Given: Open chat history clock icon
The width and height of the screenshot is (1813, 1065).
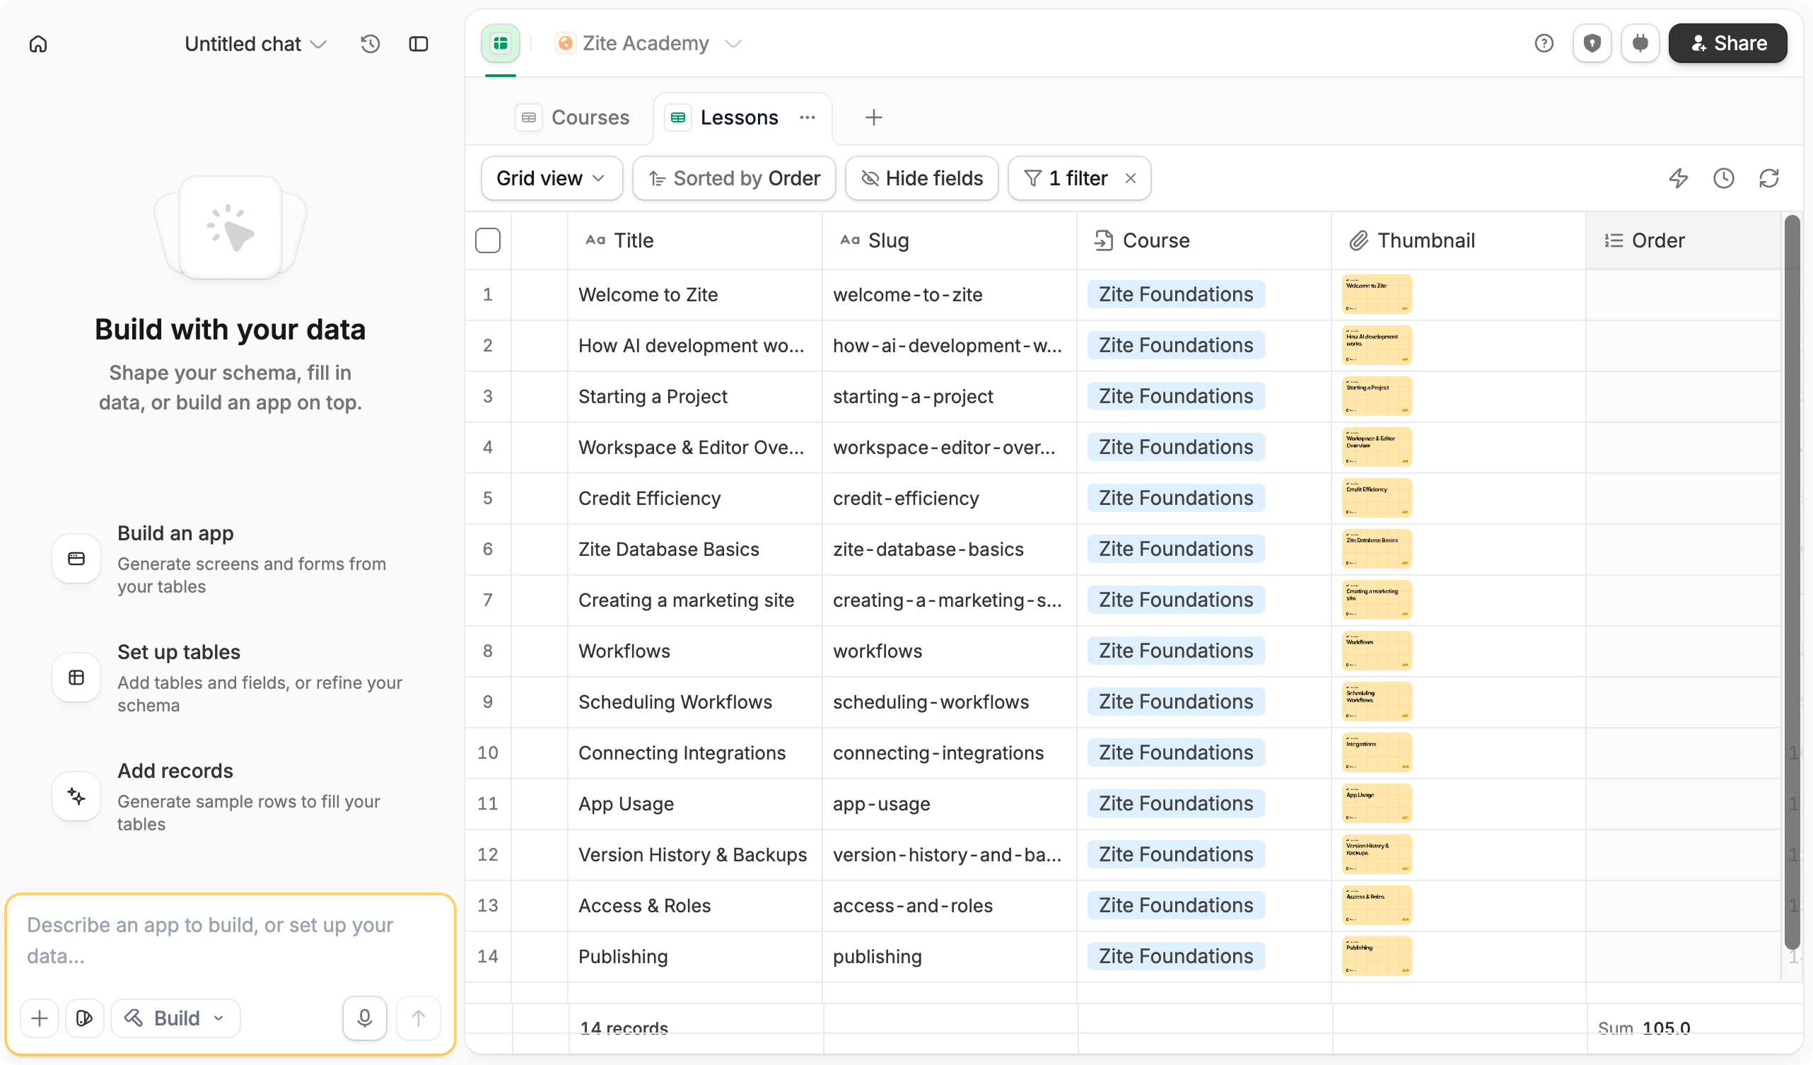Looking at the screenshot, I should click(371, 44).
